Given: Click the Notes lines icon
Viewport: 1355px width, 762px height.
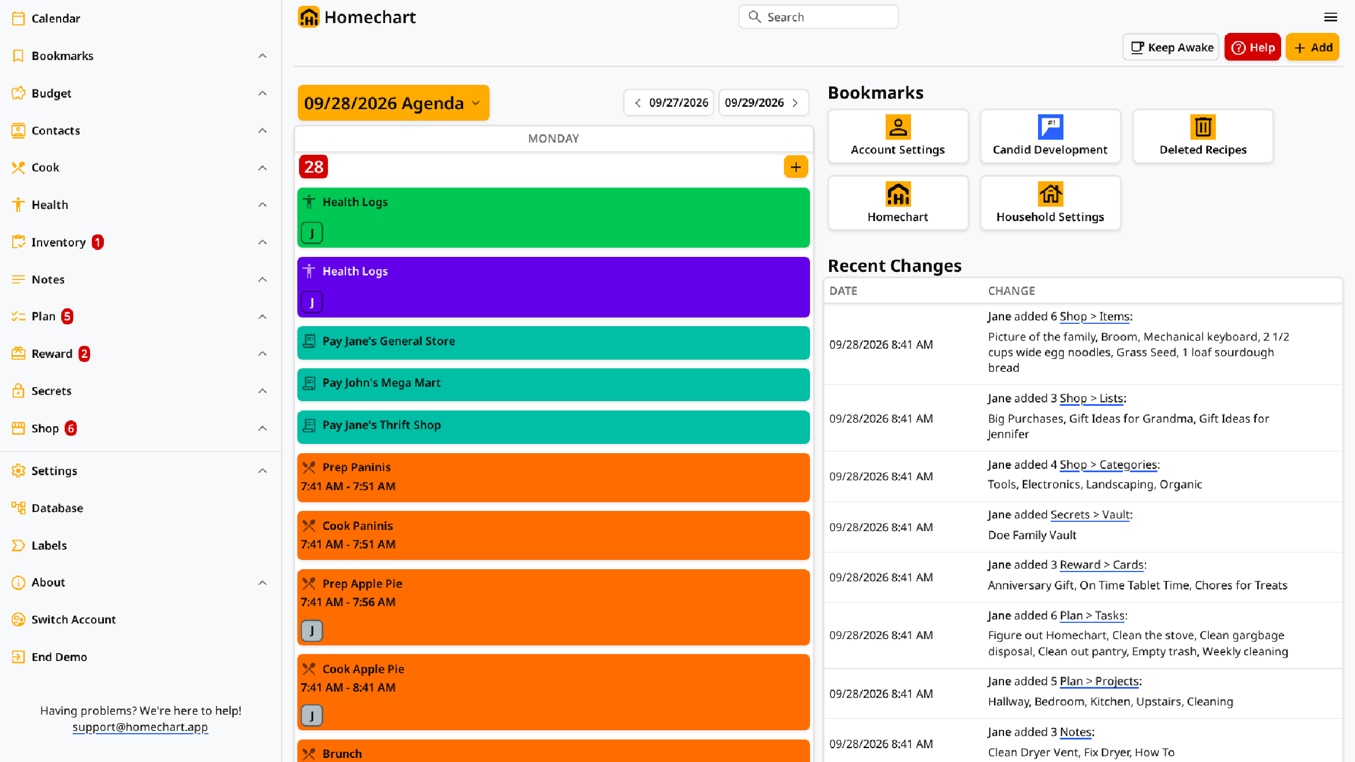Looking at the screenshot, I should pos(18,279).
